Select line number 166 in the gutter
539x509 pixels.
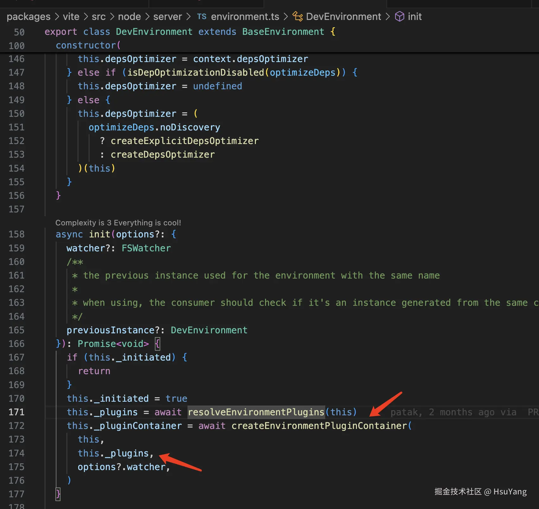pos(16,344)
